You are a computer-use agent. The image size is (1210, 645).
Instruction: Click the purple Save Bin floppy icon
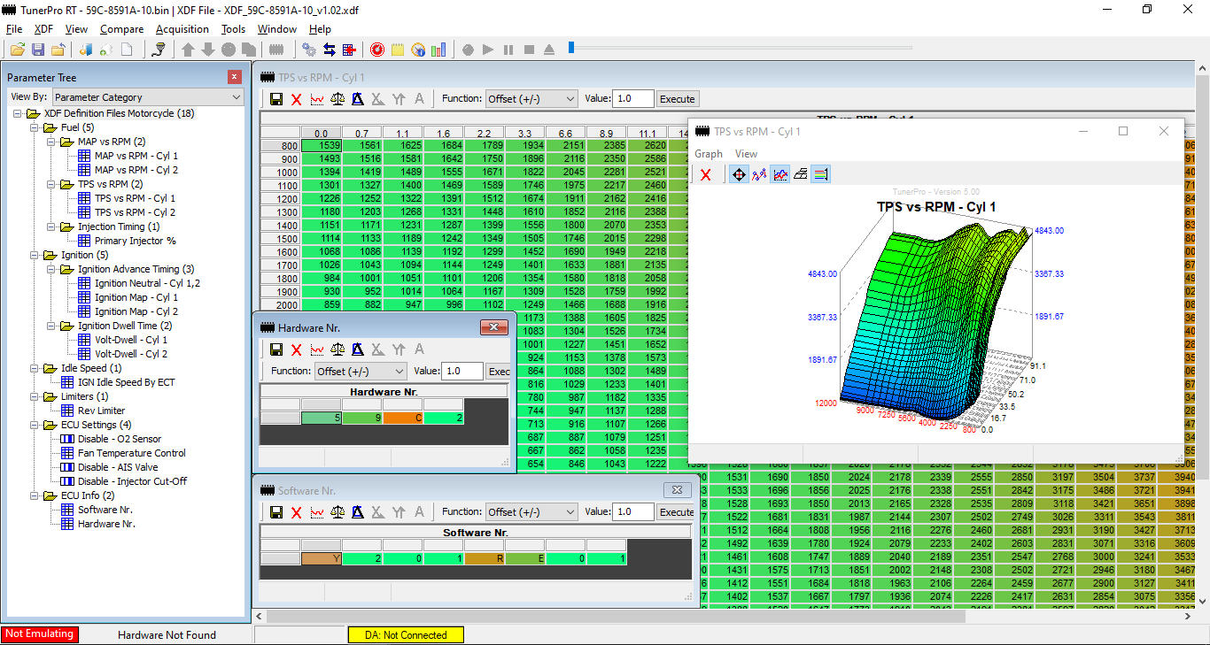(x=38, y=50)
